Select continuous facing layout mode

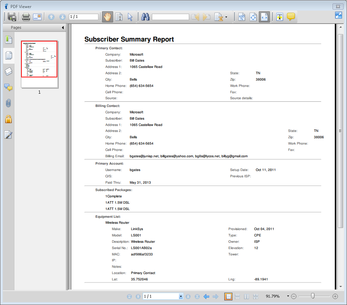(x=256, y=296)
